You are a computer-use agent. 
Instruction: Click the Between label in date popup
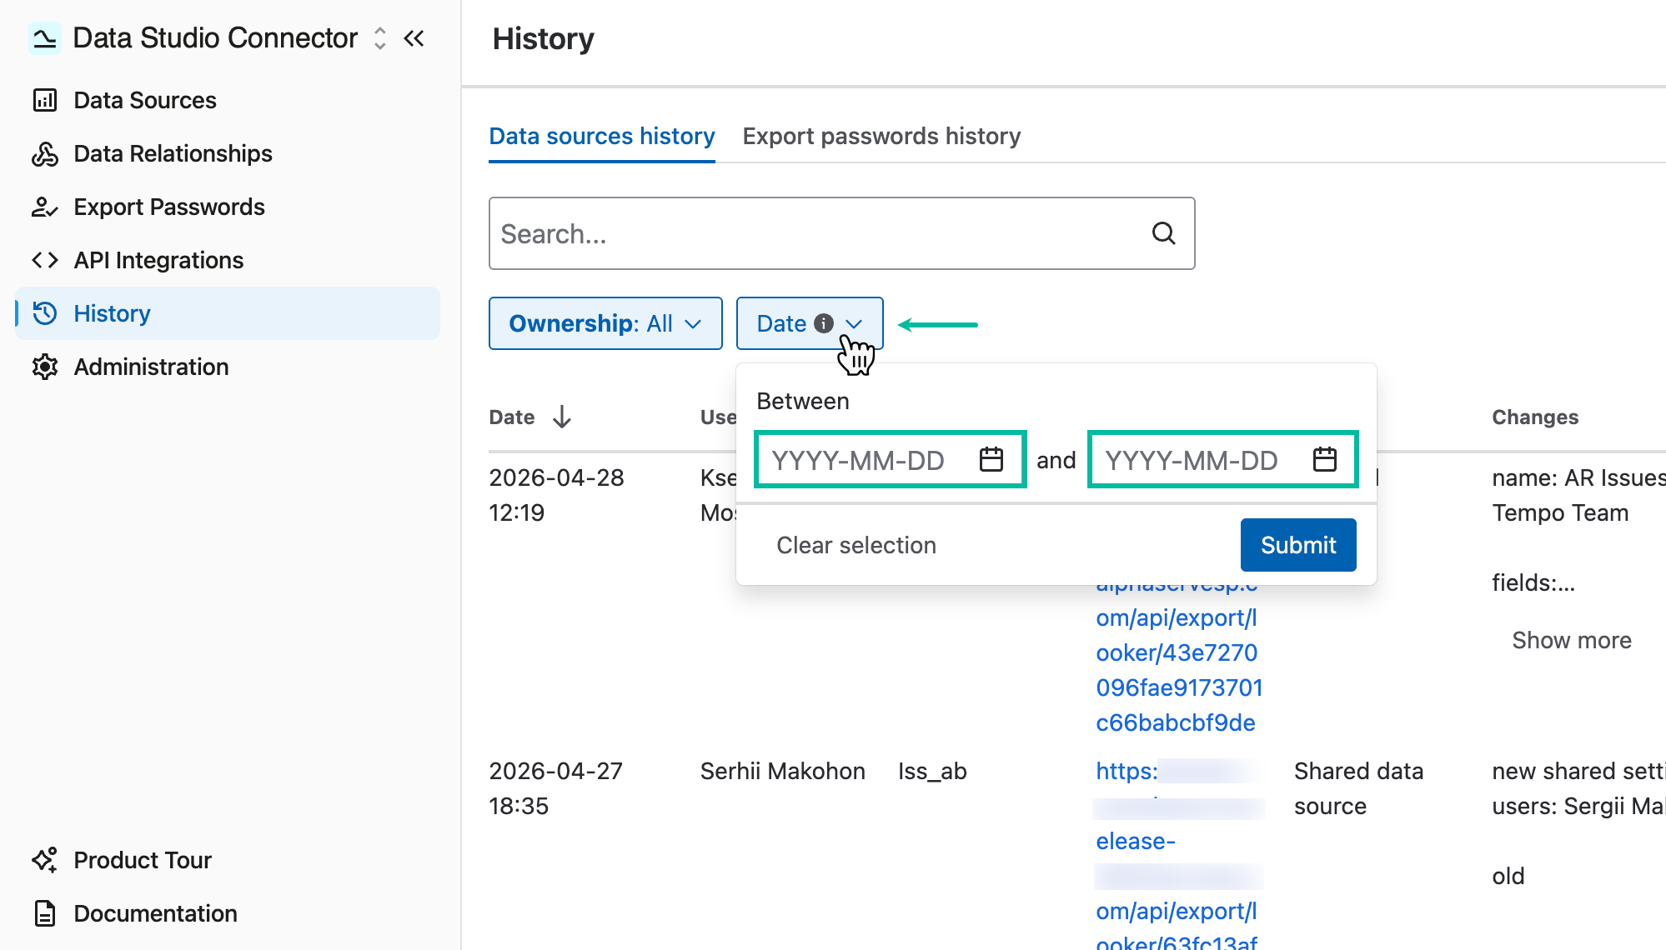coord(802,401)
